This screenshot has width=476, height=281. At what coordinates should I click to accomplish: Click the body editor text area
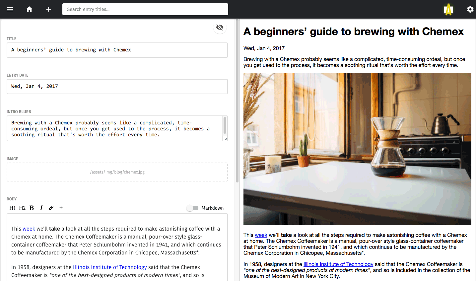coord(117,247)
